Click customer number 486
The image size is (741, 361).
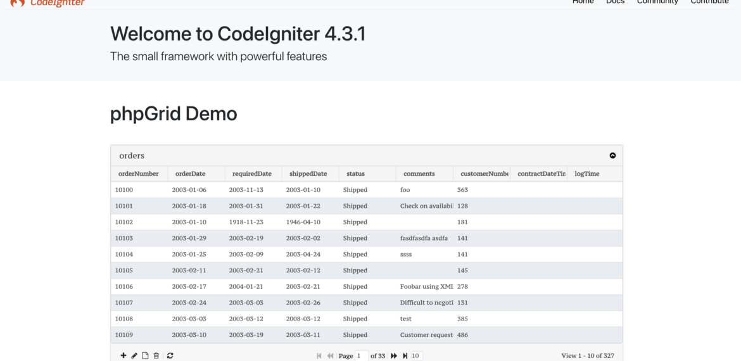click(463, 334)
